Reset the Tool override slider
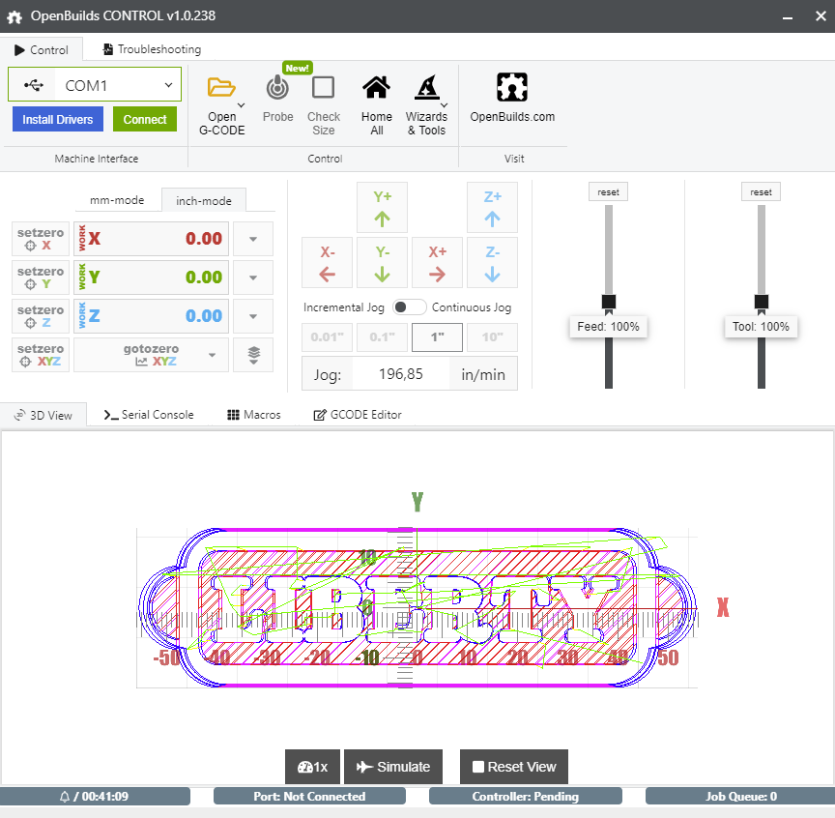Image resolution: width=835 pixels, height=818 pixels. [761, 191]
